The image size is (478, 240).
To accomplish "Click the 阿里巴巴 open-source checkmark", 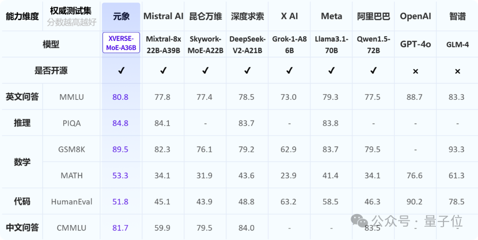I will click(x=373, y=71).
